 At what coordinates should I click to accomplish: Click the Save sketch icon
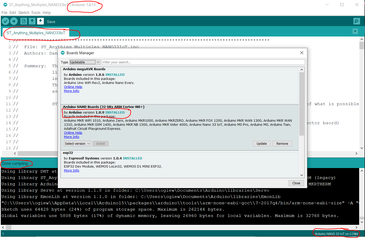point(40,21)
